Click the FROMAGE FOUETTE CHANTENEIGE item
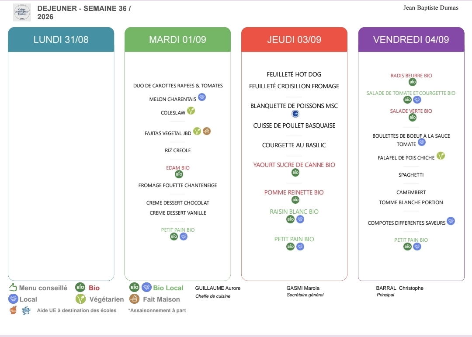The image size is (472, 337). pos(177,185)
